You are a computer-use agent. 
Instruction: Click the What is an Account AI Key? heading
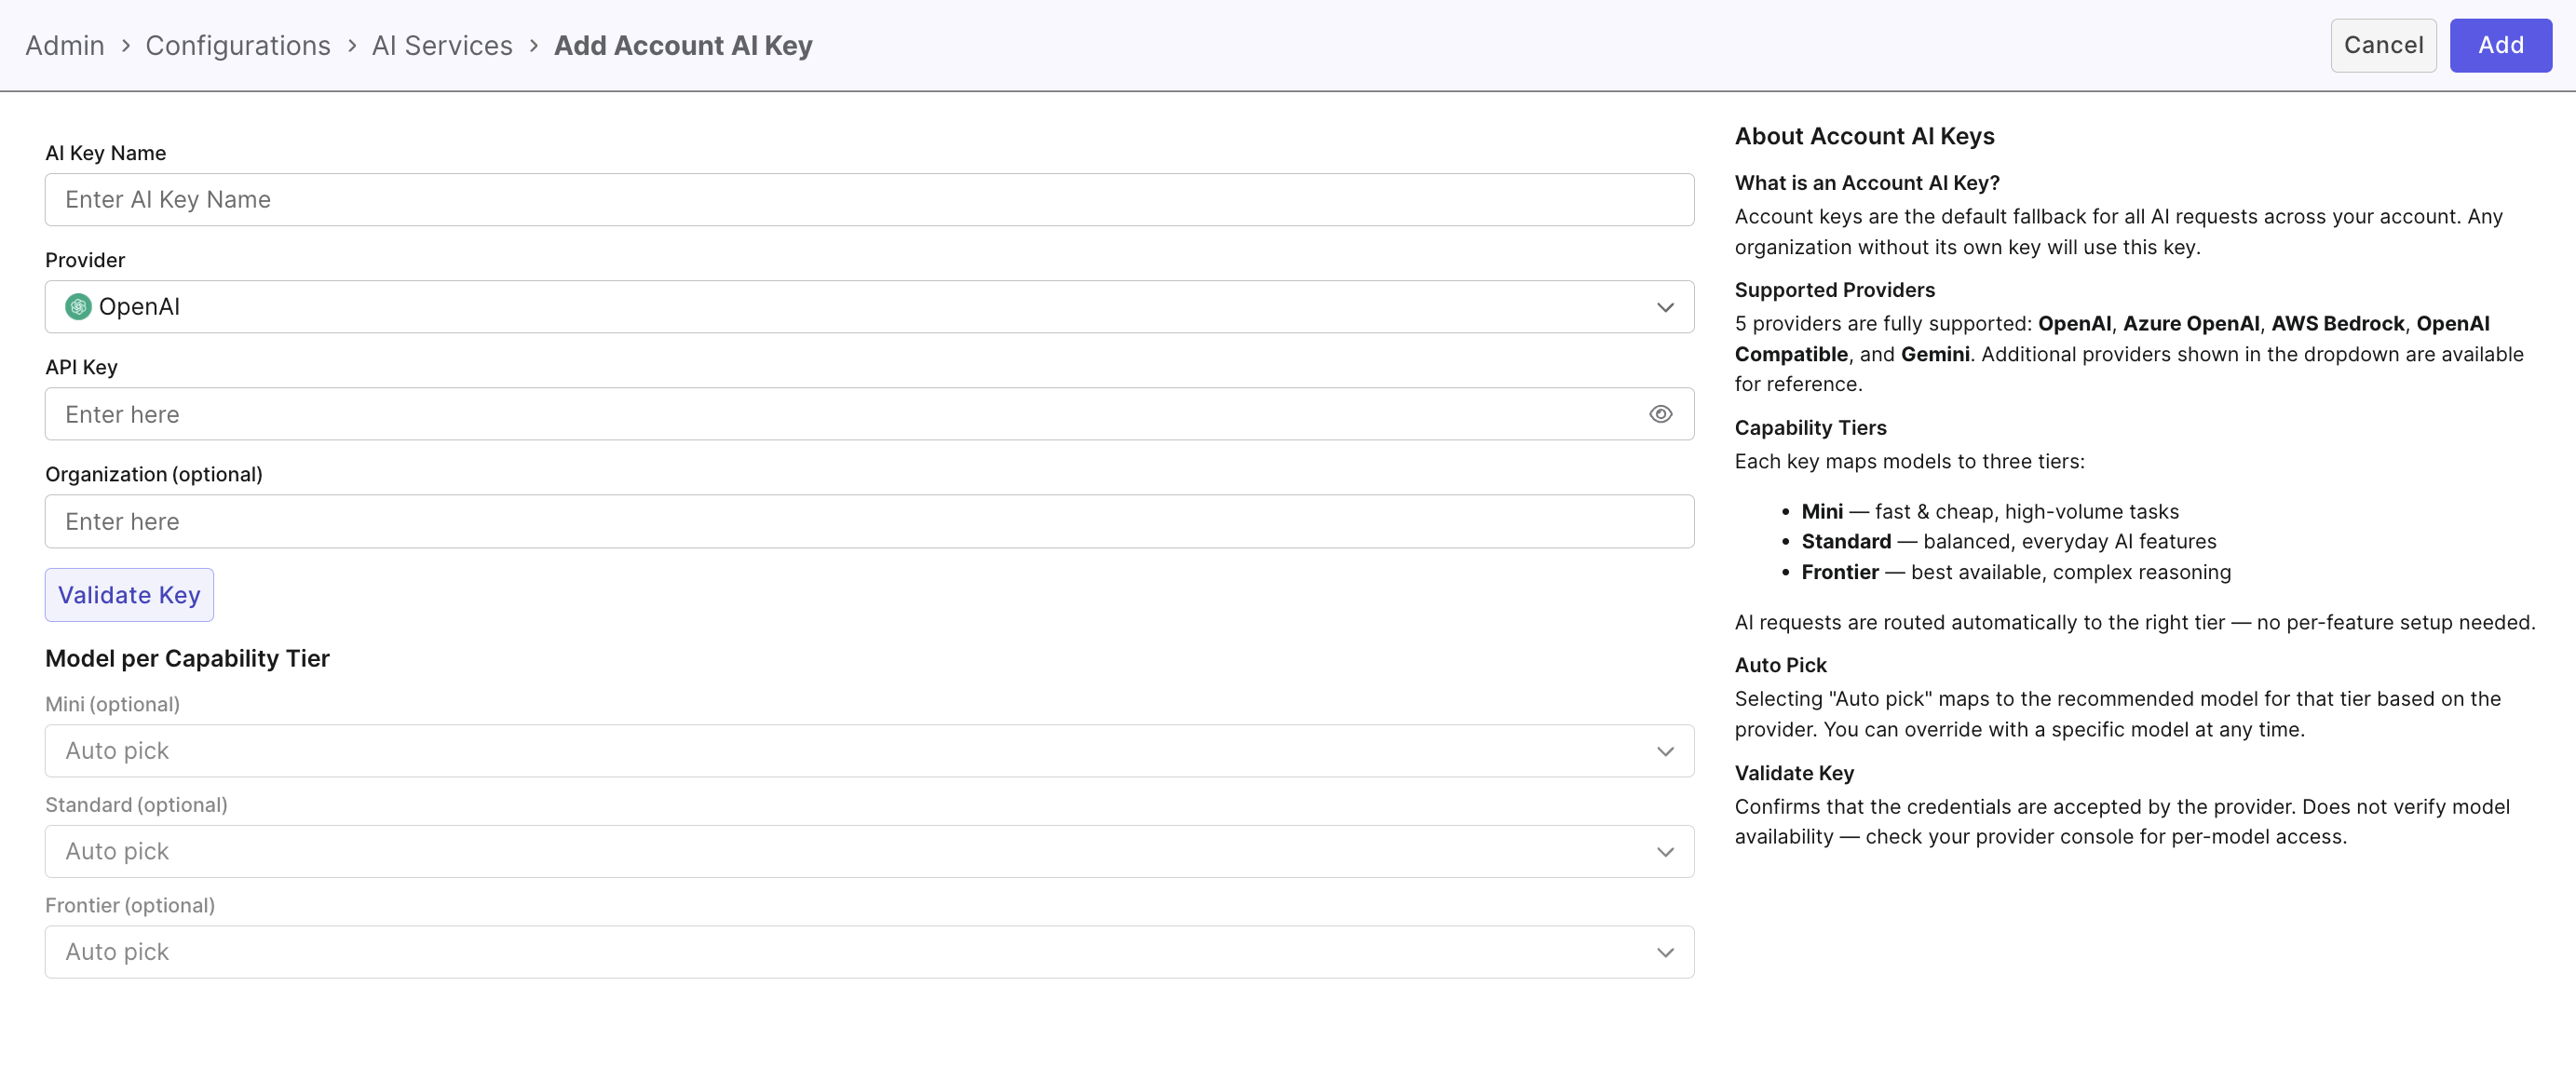click(x=1867, y=183)
